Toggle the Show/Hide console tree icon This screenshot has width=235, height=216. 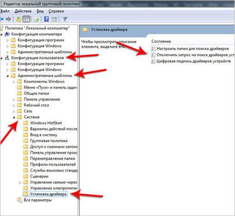click(27, 19)
